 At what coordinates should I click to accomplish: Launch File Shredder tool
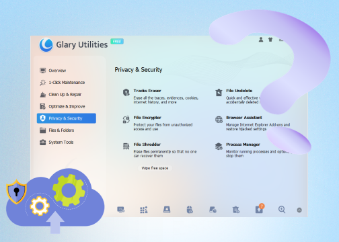(x=147, y=145)
